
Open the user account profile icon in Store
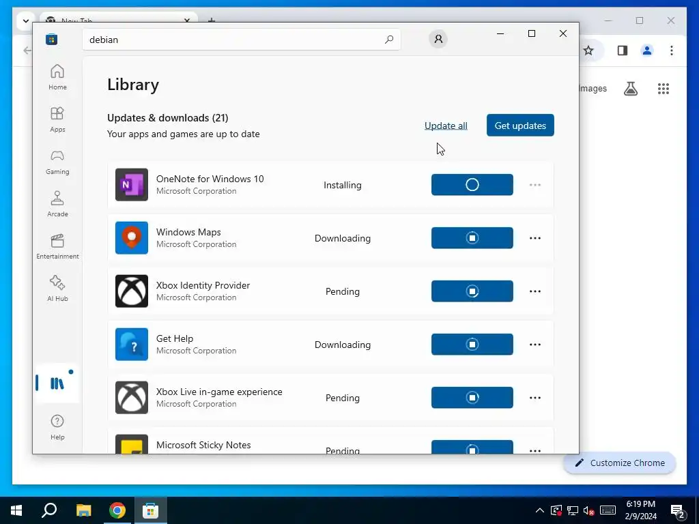438,39
